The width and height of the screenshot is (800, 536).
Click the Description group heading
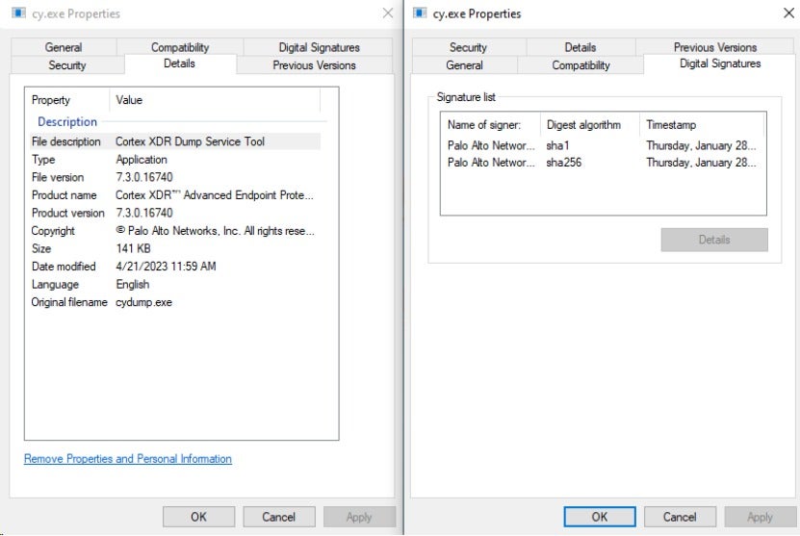pyautogui.click(x=67, y=121)
